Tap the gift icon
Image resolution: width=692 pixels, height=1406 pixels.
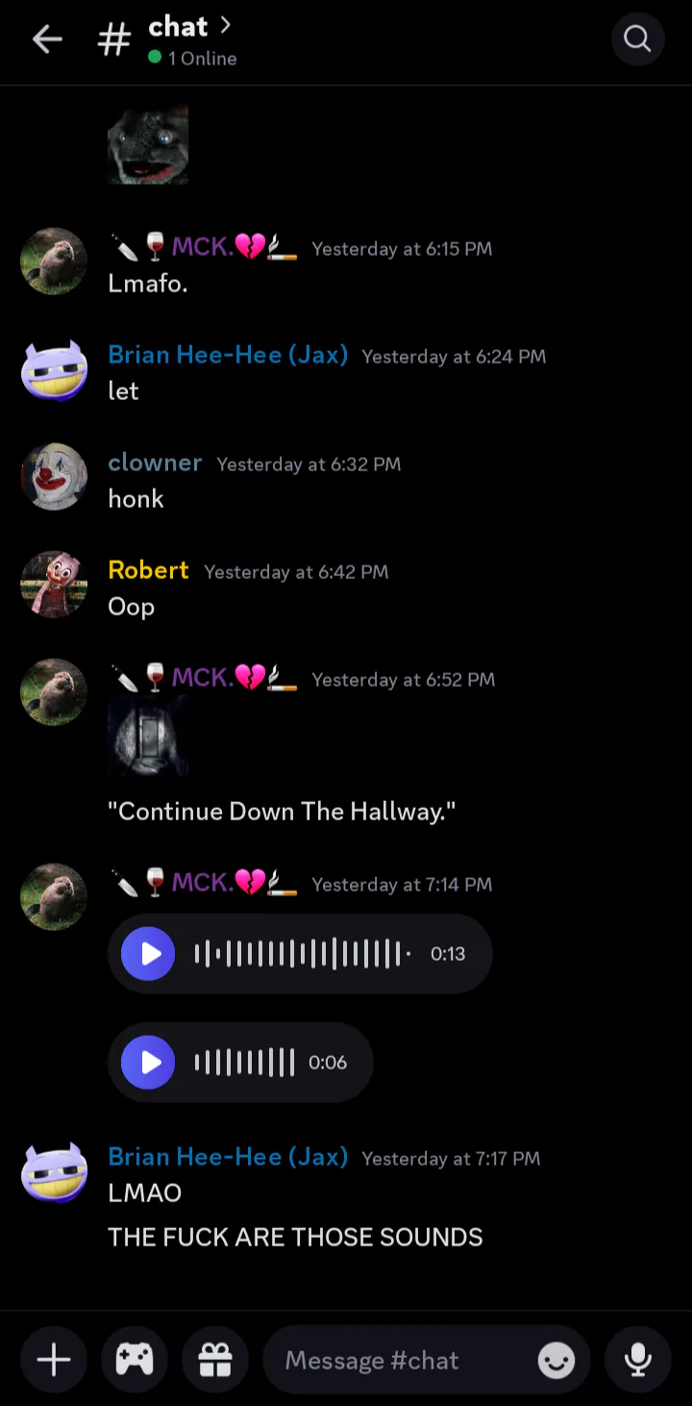(215, 1360)
